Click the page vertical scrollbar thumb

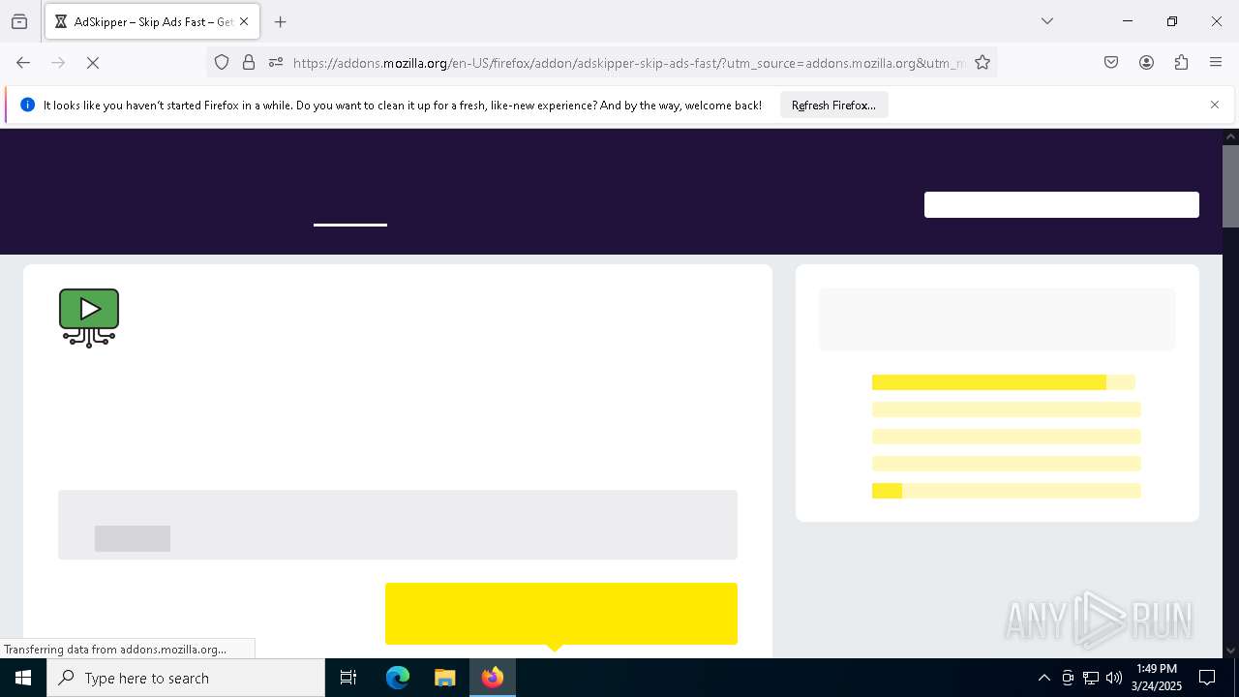pos(1230,186)
